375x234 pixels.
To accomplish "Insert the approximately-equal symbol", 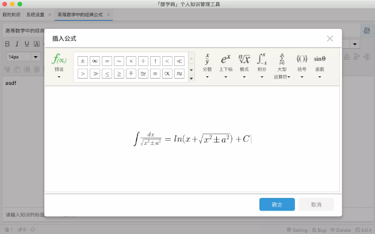I will [x=179, y=74].
